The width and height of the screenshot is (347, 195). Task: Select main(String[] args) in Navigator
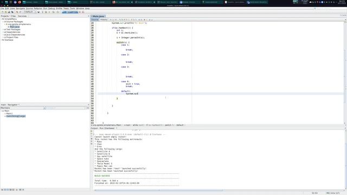(x=16, y=116)
